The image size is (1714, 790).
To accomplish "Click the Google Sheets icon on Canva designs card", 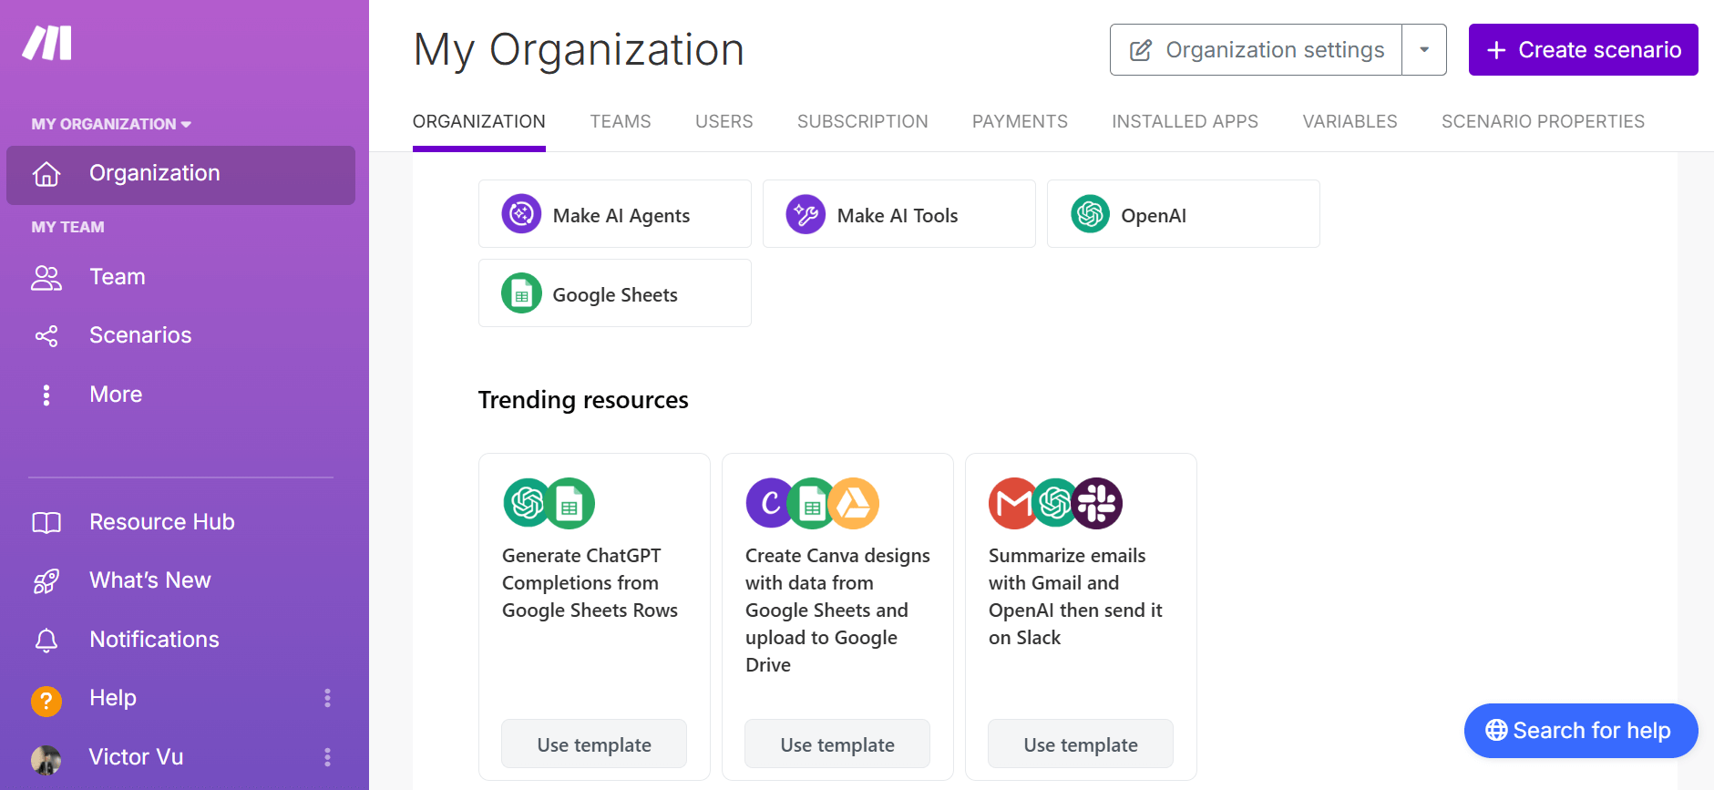I will tap(812, 503).
